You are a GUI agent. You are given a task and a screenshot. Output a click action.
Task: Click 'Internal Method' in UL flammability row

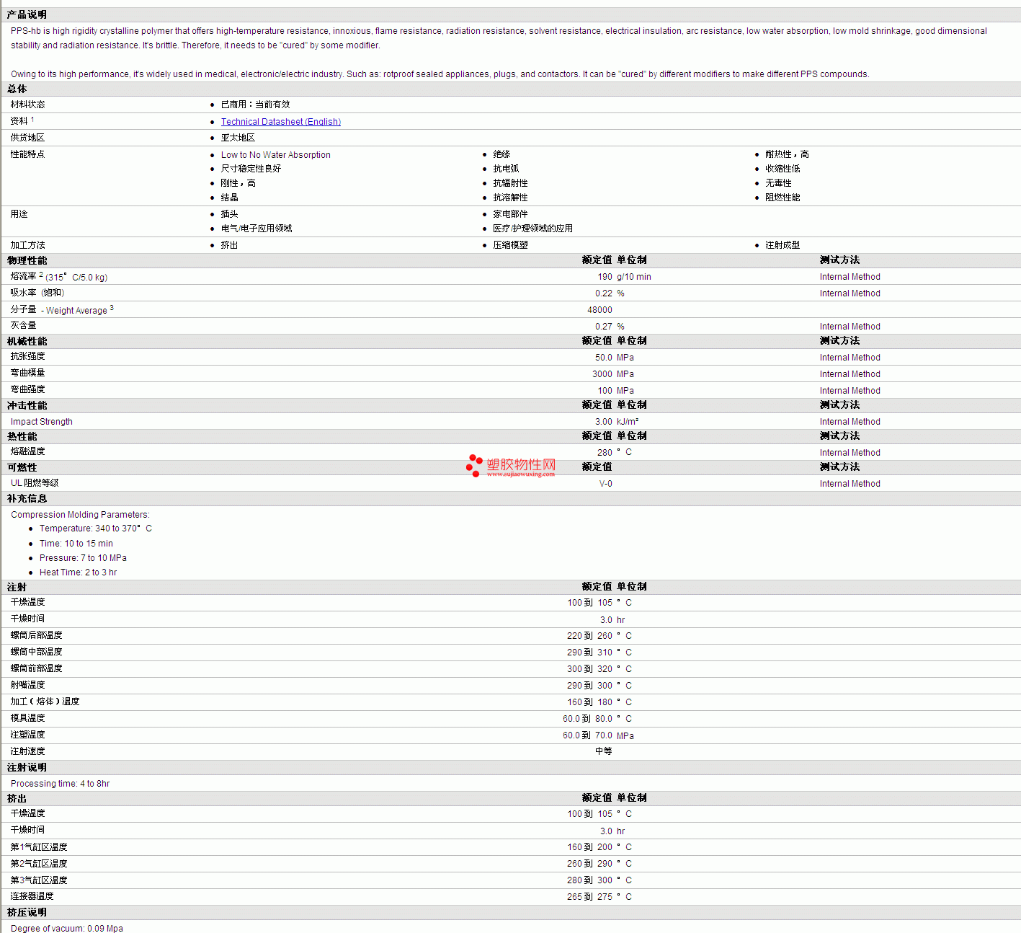[x=850, y=484]
